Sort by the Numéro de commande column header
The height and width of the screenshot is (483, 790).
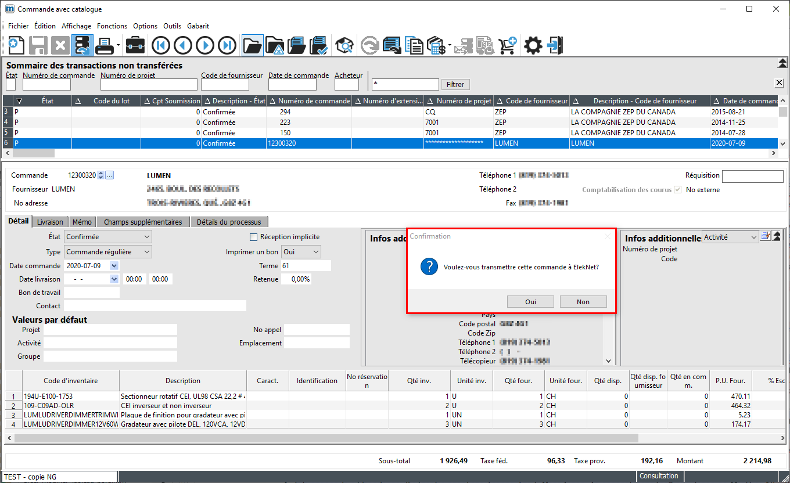click(309, 101)
